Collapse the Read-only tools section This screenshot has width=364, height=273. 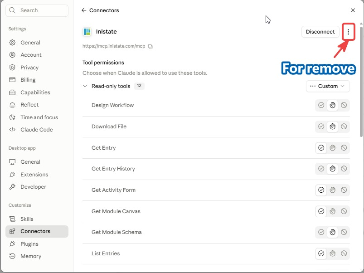tap(85, 86)
